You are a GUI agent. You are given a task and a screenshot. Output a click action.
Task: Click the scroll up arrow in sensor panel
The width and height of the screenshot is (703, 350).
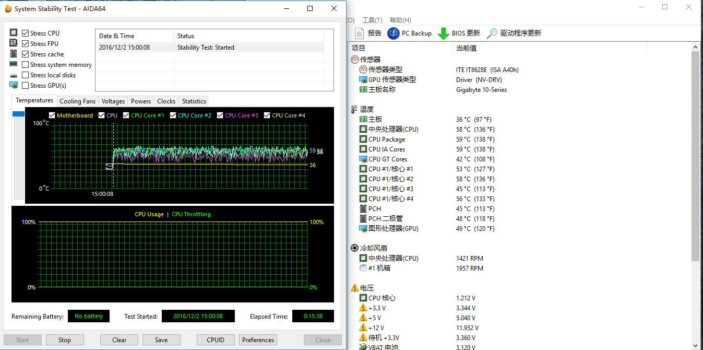tap(695, 48)
